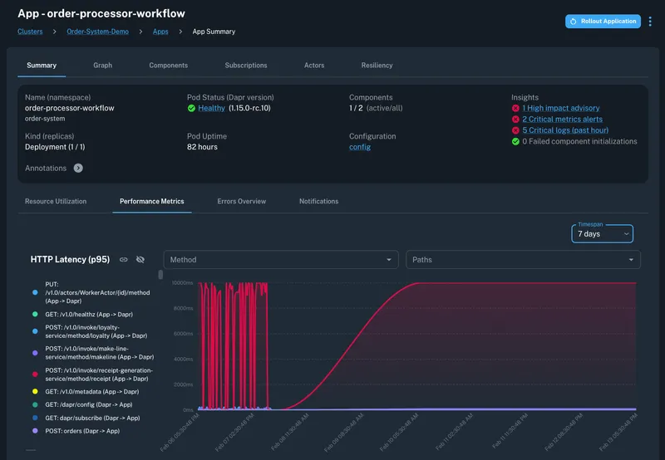Screen dimensions: 665x460
Task: Click the Rollout Application button
Action: [603, 22]
